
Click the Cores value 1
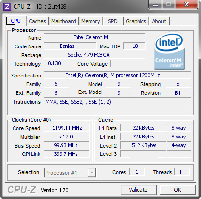137,172
